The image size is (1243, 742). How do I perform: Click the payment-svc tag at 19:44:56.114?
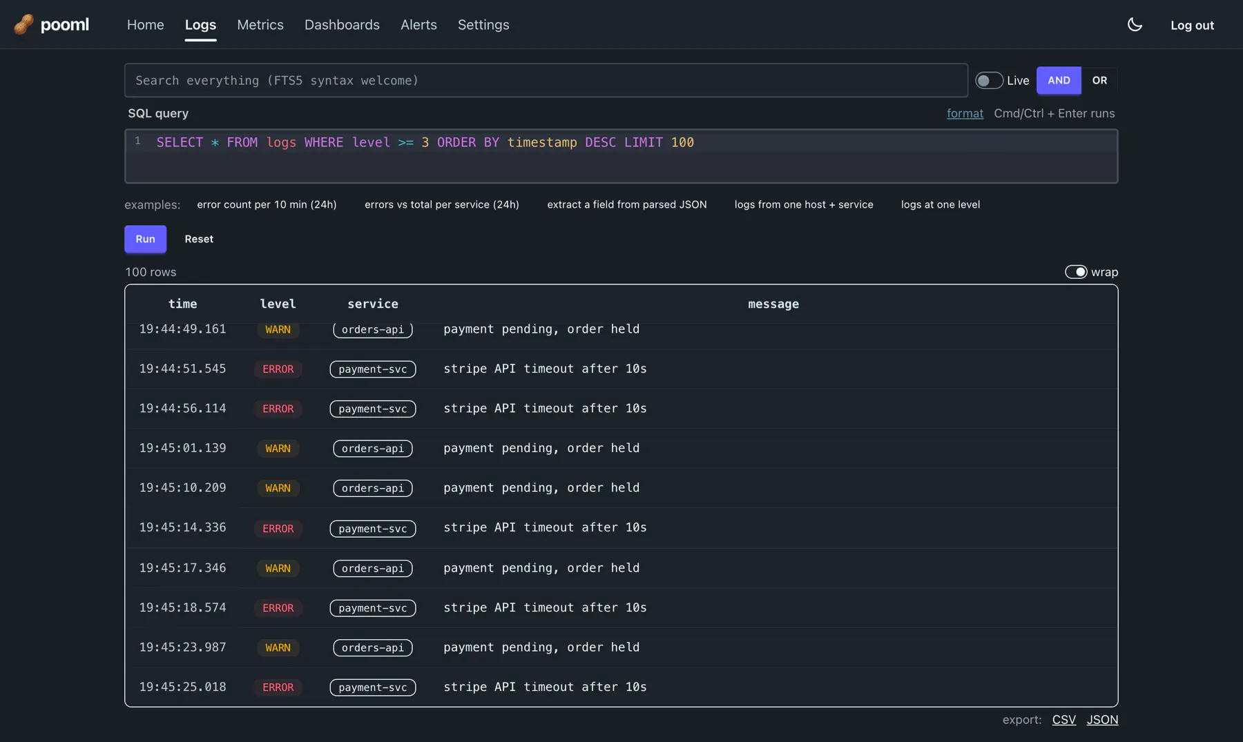point(373,409)
